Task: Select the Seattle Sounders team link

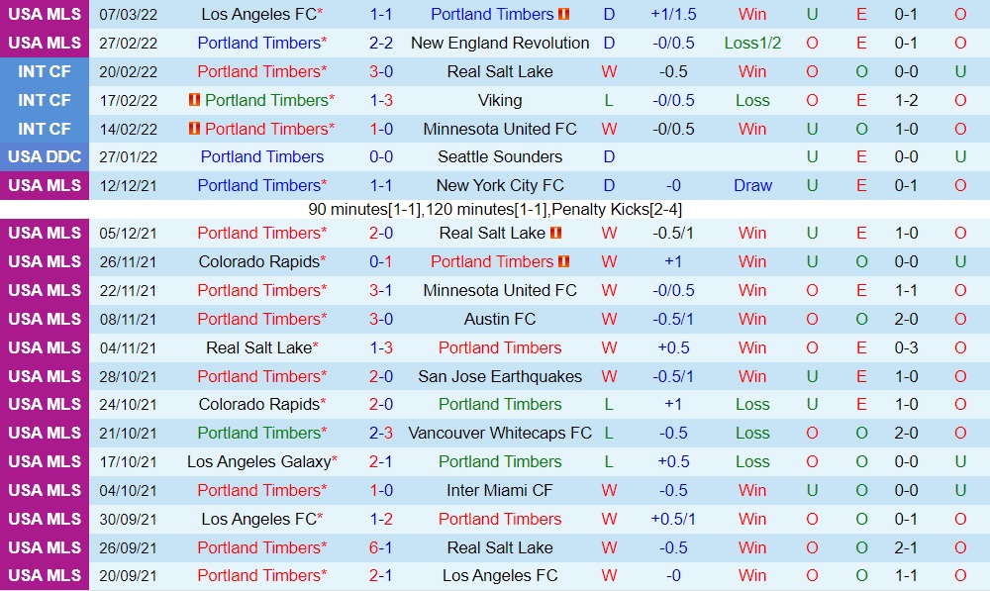Action: [x=500, y=156]
